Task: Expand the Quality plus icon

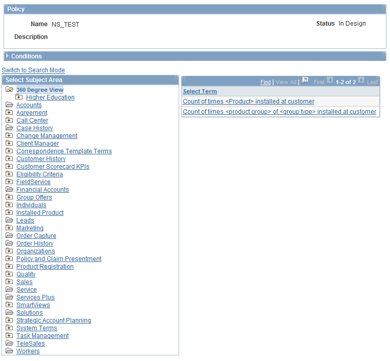Action: coord(9,274)
